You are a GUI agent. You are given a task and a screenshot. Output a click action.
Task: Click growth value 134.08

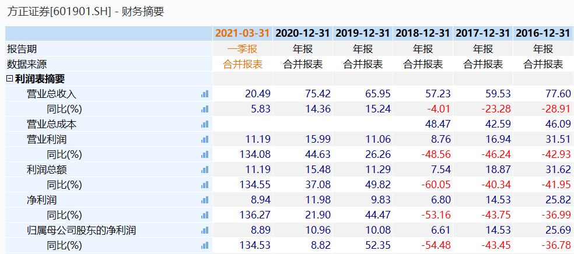[x=255, y=154]
